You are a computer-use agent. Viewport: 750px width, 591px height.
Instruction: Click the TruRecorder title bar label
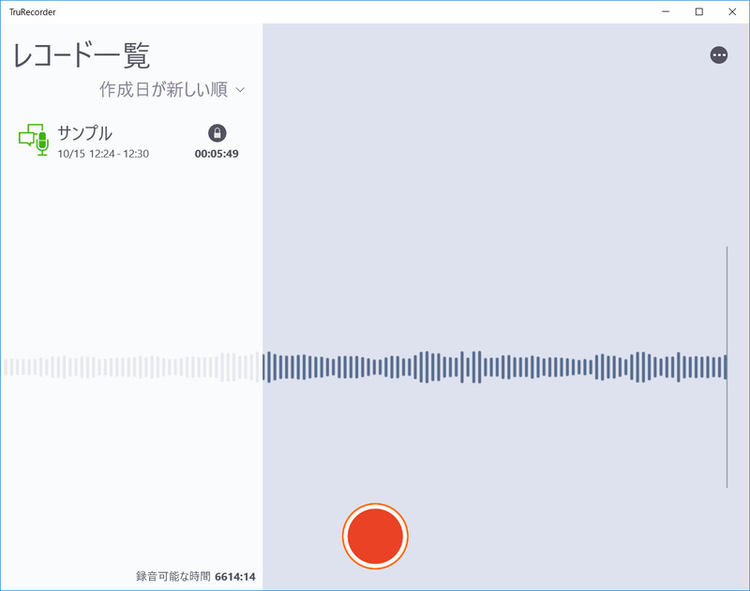33,12
